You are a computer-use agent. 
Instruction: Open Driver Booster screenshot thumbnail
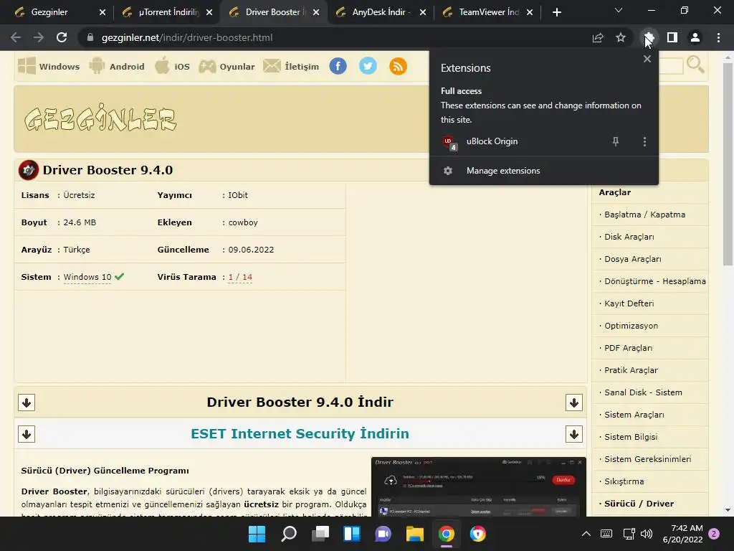coord(478,486)
